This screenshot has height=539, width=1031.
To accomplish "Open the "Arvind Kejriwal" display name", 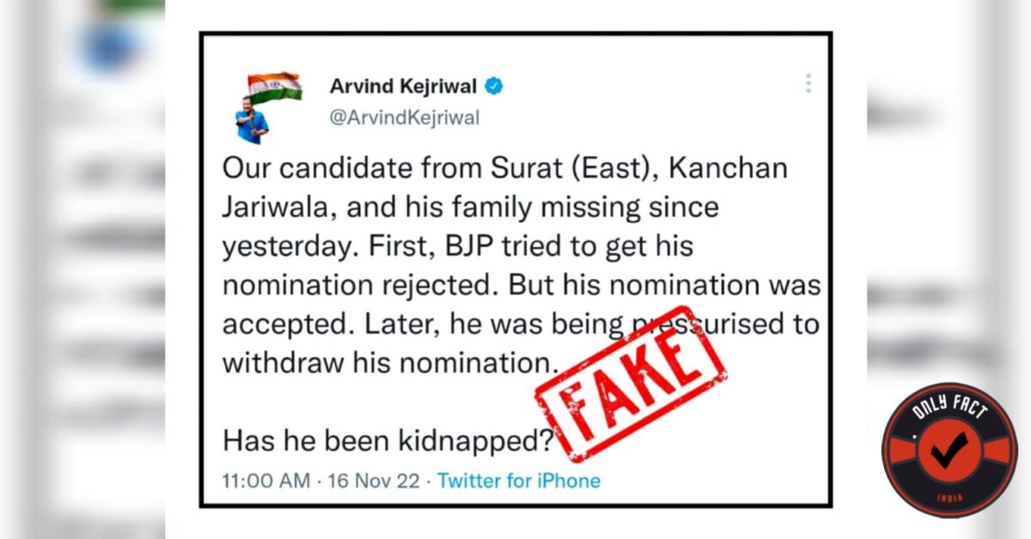I will [x=403, y=86].
